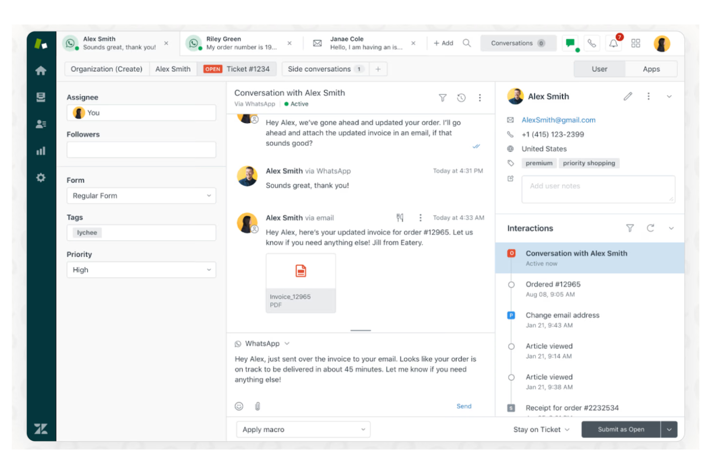This screenshot has width=711, height=474.
Task: Open the Priority dropdown
Action: 141,270
